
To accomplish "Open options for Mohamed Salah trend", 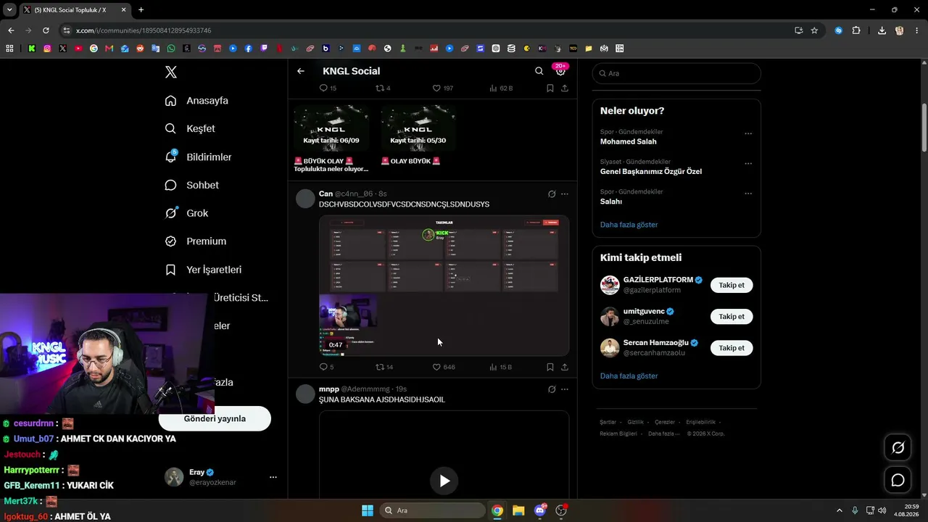I will point(748,133).
